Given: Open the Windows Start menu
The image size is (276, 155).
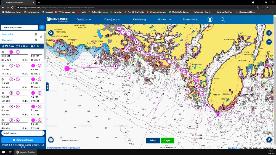Looking at the screenshot, I should coord(3,152).
